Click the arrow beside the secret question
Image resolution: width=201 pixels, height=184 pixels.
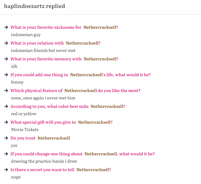click(x=6, y=170)
